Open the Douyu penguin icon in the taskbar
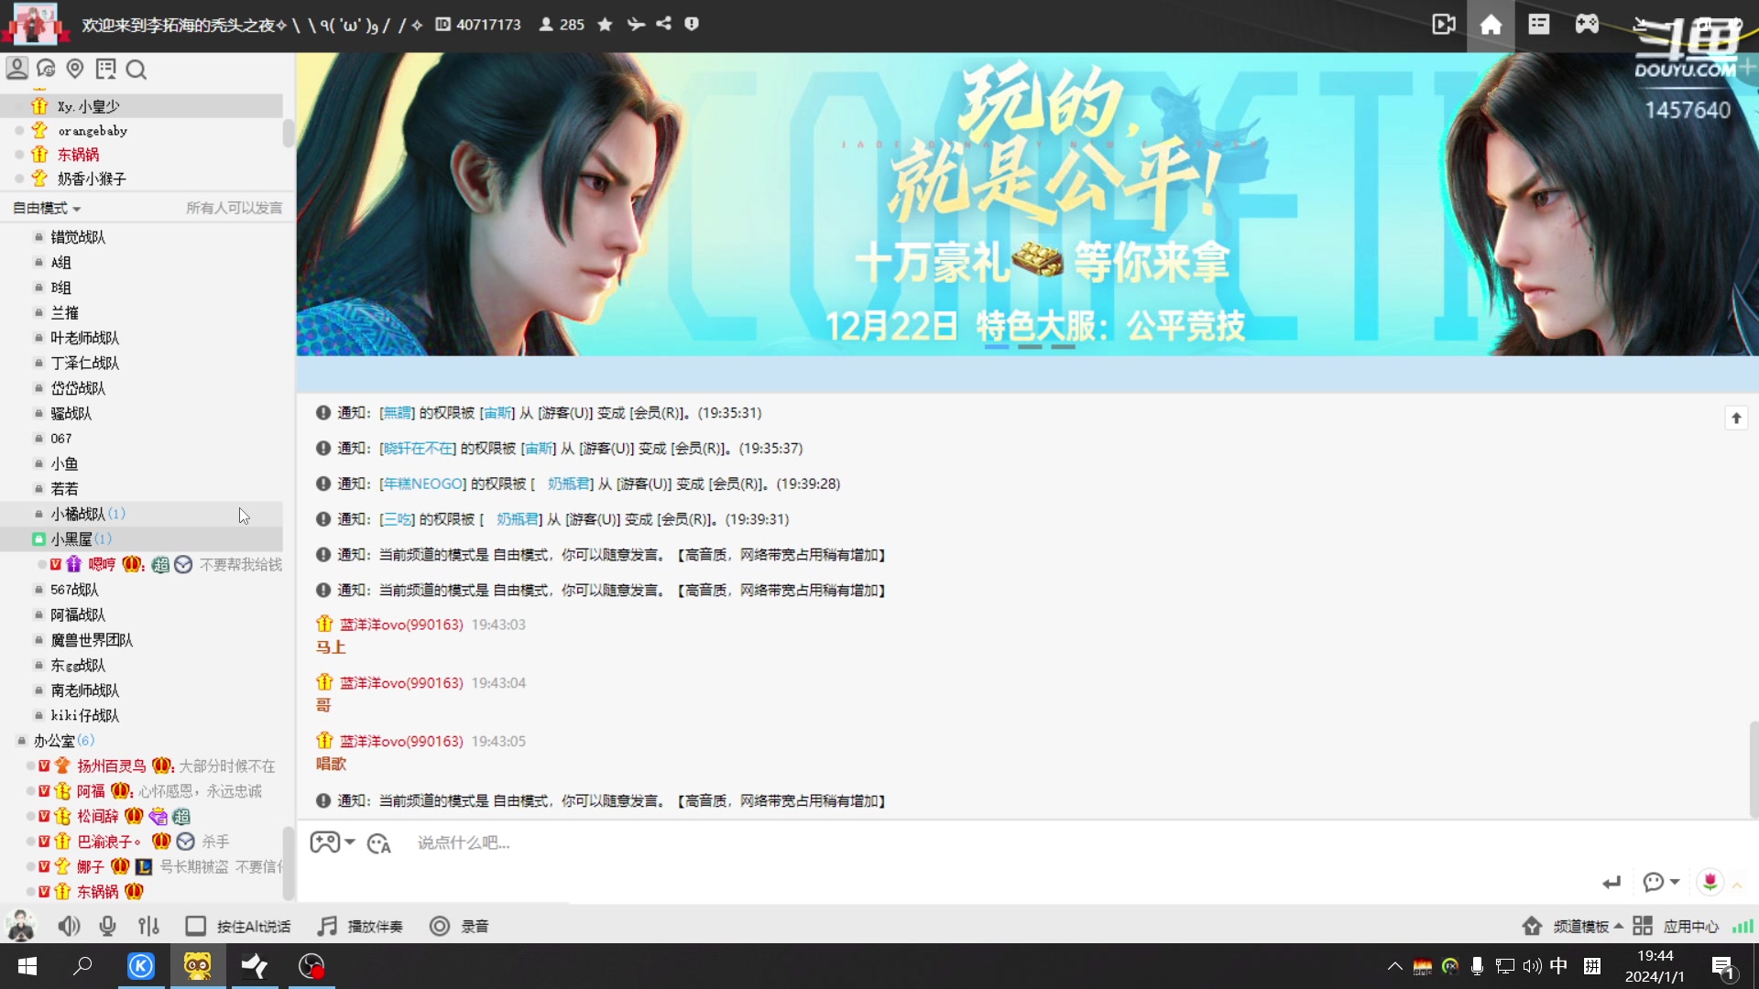1759x989 pixels. tap(198, 966)
